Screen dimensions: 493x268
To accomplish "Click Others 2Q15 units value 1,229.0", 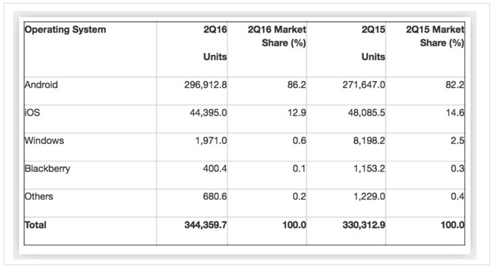I will 369,197.
